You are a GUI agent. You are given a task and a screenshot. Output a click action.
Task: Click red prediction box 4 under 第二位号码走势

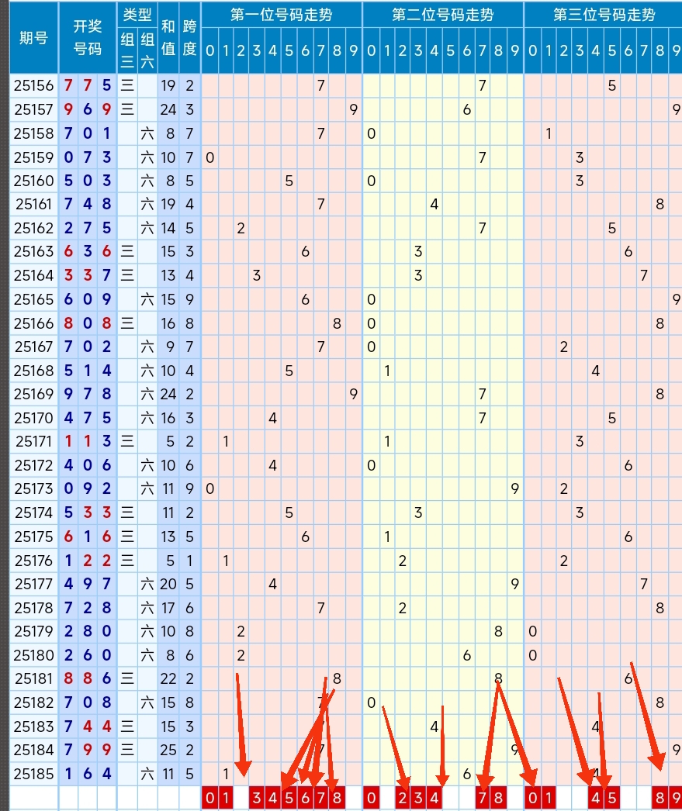click(434, 798)
